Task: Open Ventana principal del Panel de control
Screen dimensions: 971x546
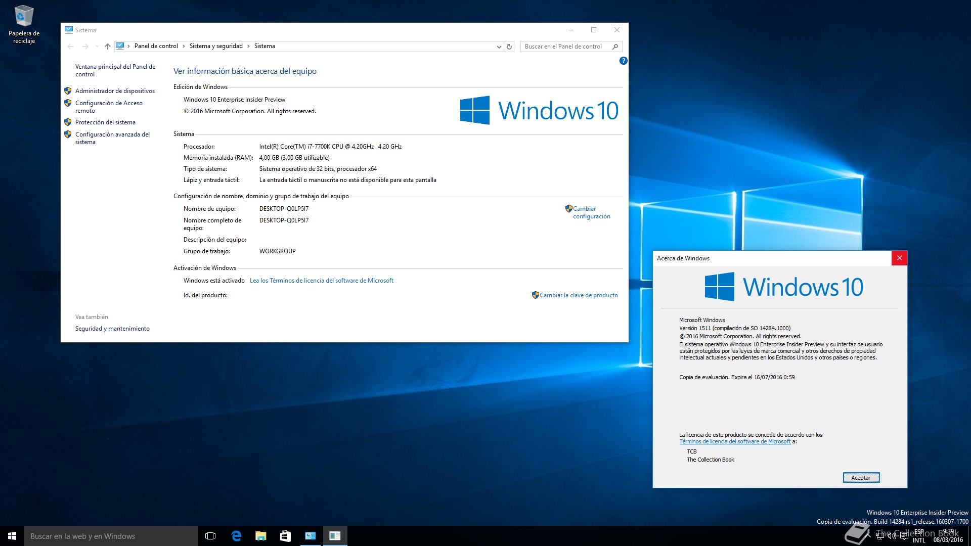Action: coord(115,70)
